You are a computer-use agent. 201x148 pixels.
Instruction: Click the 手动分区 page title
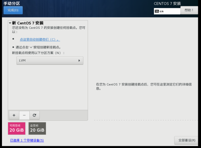click(12, 3)
